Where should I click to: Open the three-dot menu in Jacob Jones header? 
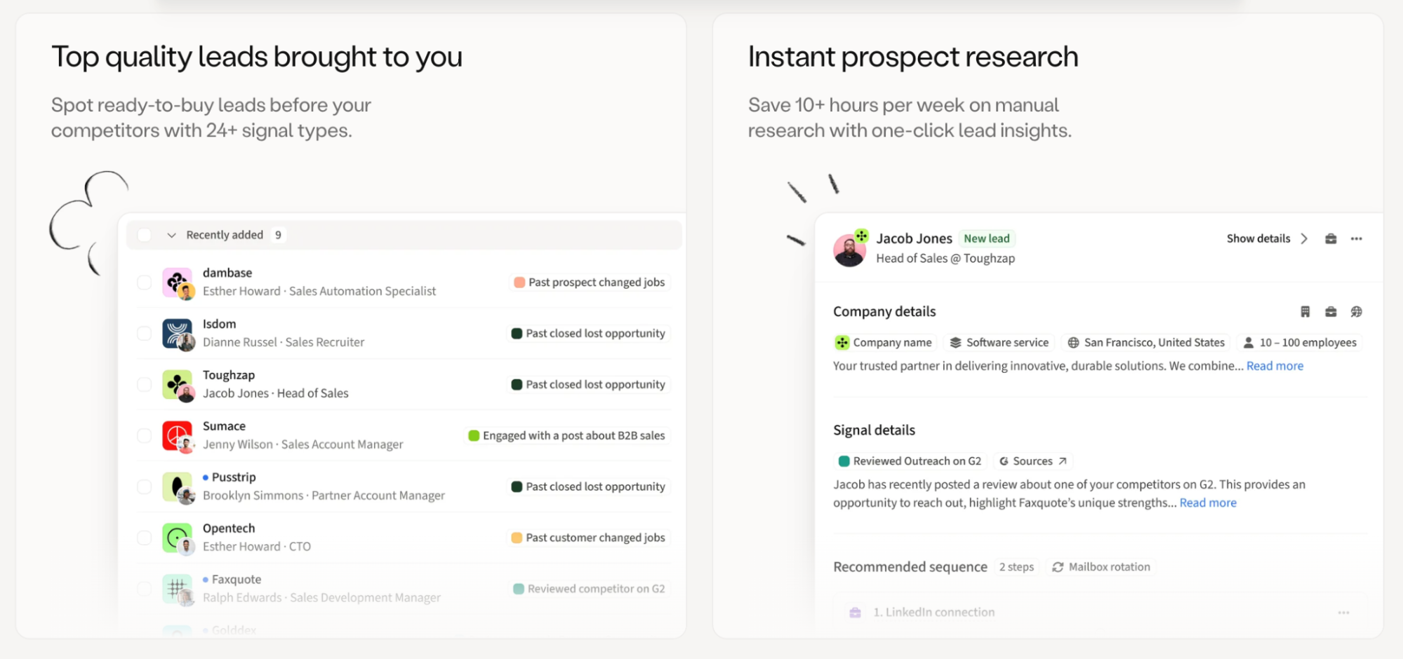point(1356,238)
